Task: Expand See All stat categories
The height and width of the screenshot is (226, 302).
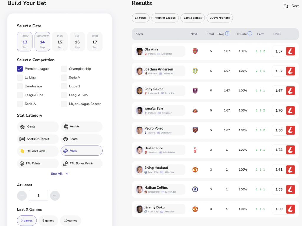Action: (60, 174)
